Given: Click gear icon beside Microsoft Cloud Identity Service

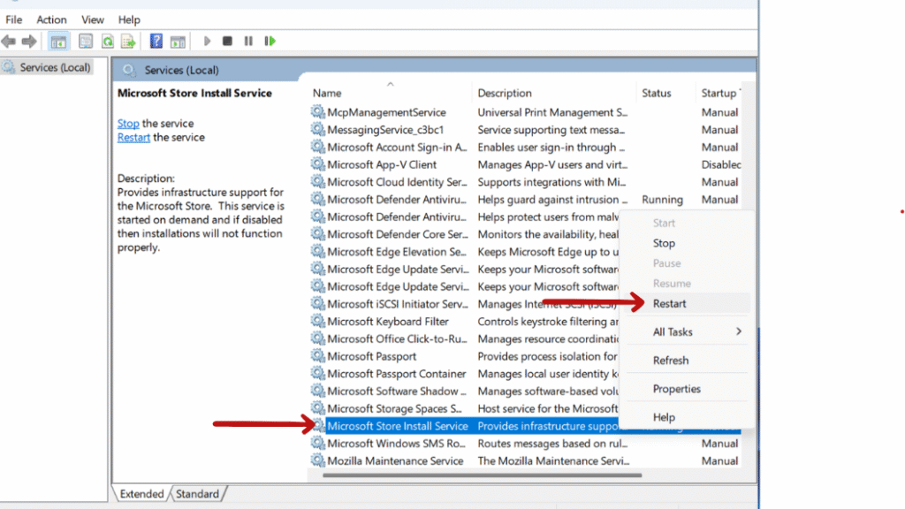Looking at the screenshot, I should point(317,181).
